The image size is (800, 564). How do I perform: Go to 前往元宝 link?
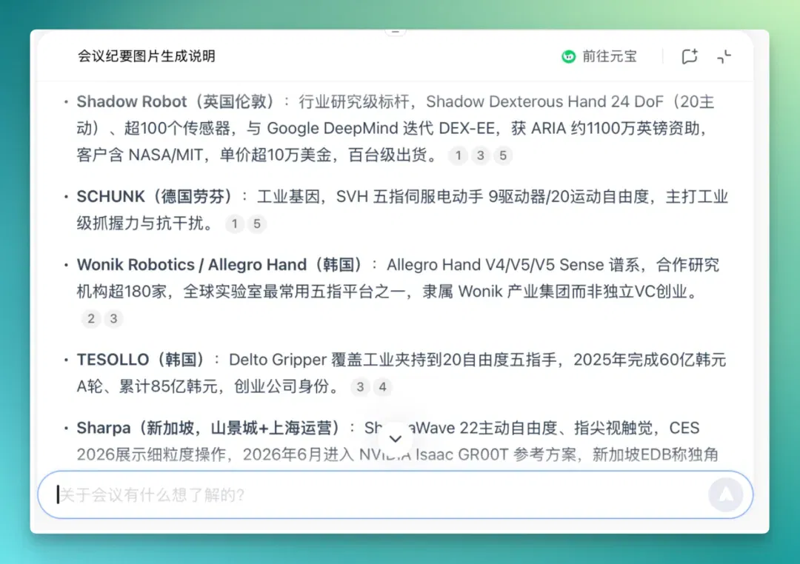(609, 56)
